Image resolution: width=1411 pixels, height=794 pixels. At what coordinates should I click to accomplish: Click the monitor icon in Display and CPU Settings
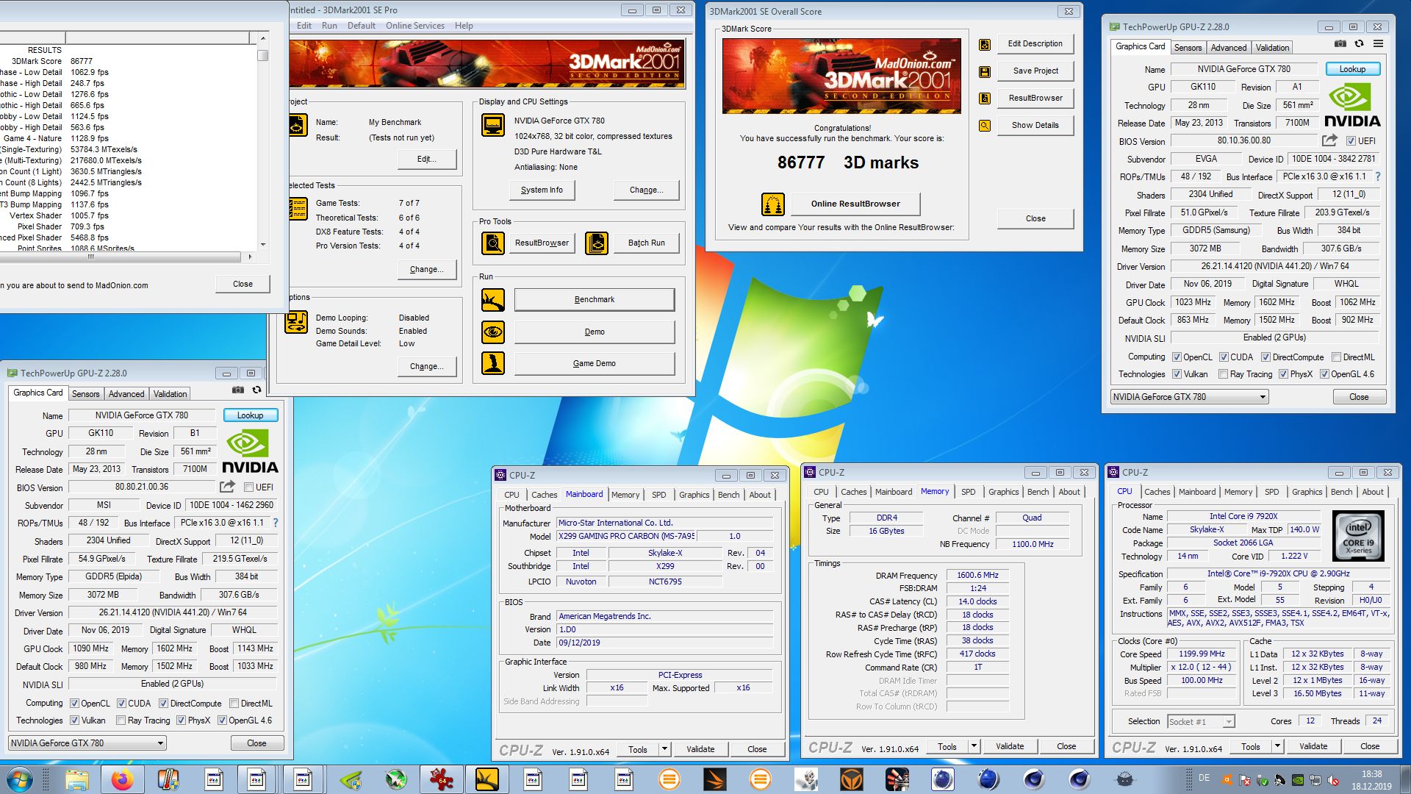(x=493, y=125)
